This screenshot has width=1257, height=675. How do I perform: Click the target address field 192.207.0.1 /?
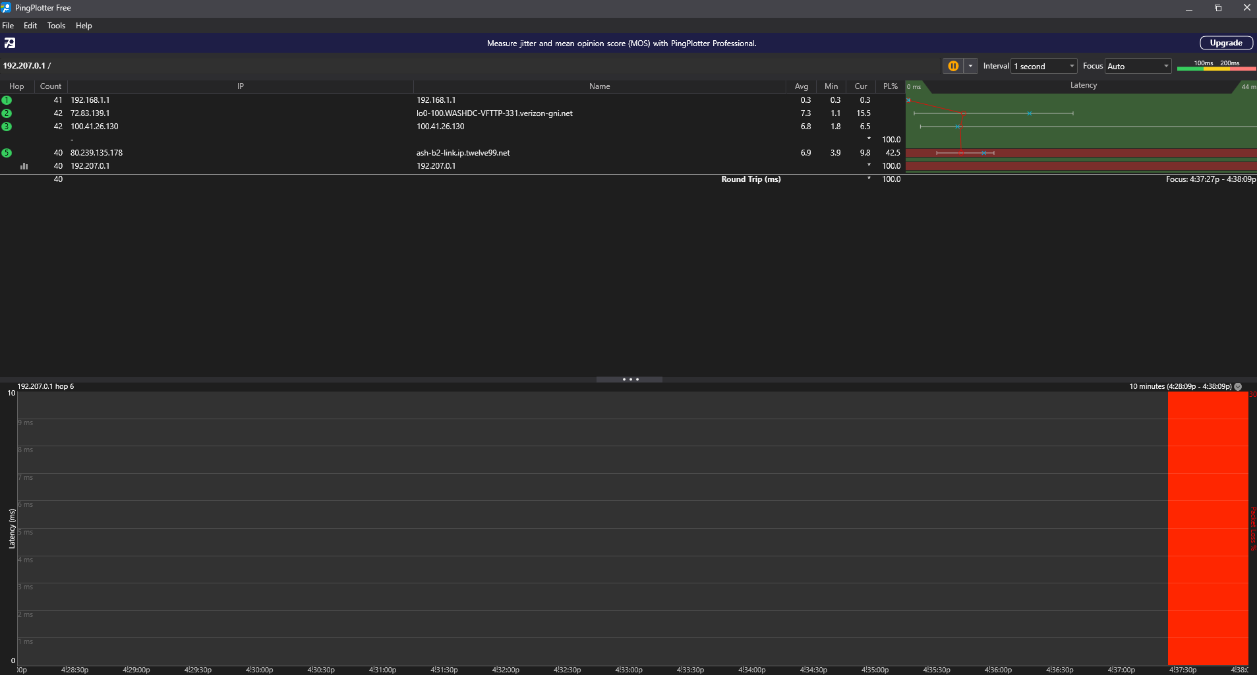(x=27, y=66)
